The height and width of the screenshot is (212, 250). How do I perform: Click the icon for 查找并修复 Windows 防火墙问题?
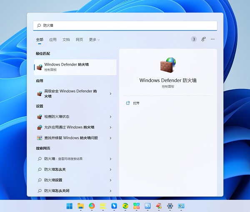tap(40, 138)
